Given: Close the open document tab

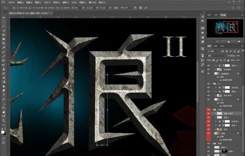Looking at the screenshot, I should tap(51, 13).
